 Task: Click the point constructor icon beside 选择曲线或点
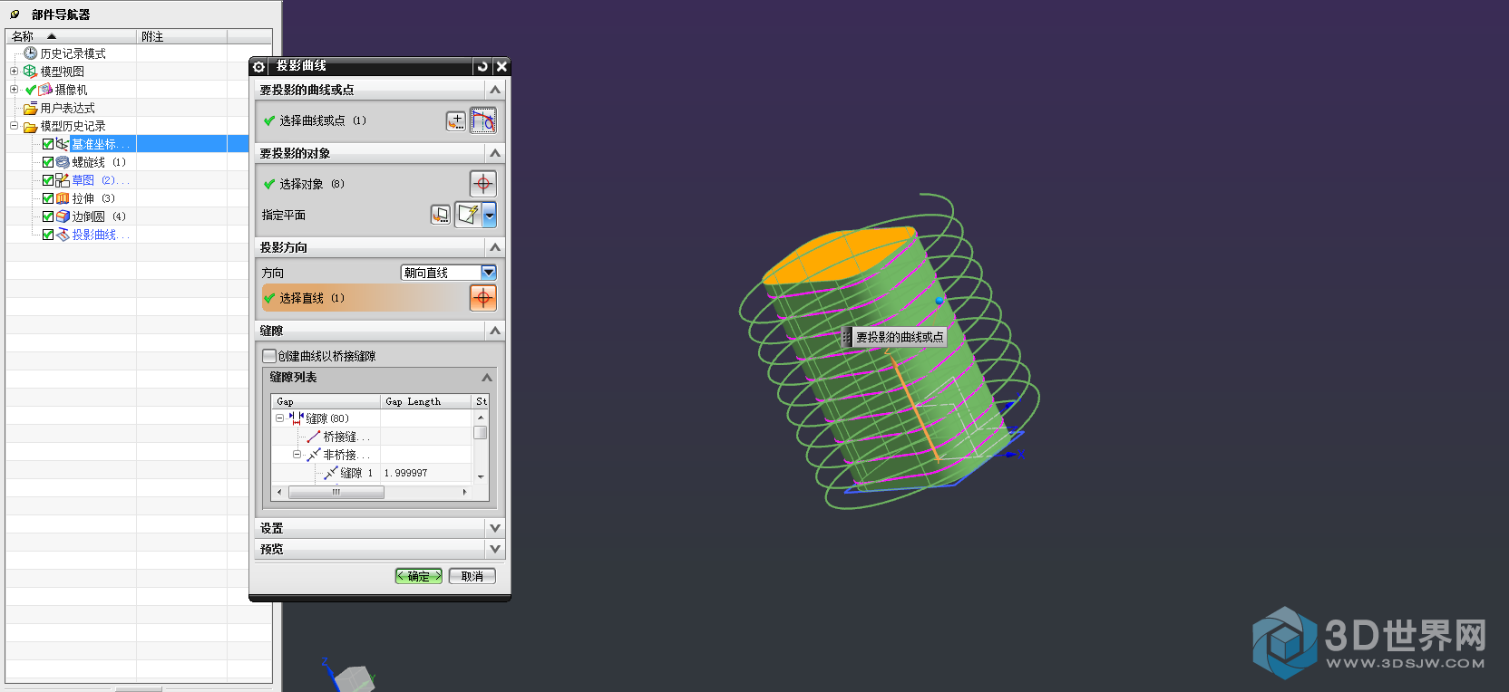point(456,120)
